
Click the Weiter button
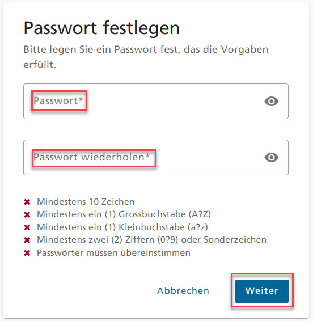(262, 291)
